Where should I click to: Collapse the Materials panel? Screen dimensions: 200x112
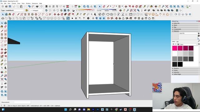click(x=185, y=31)
